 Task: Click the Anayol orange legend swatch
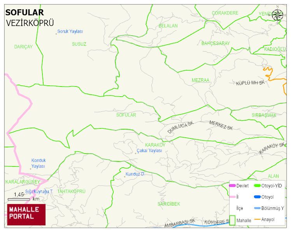pyautogui.click(x=257, y=220)
